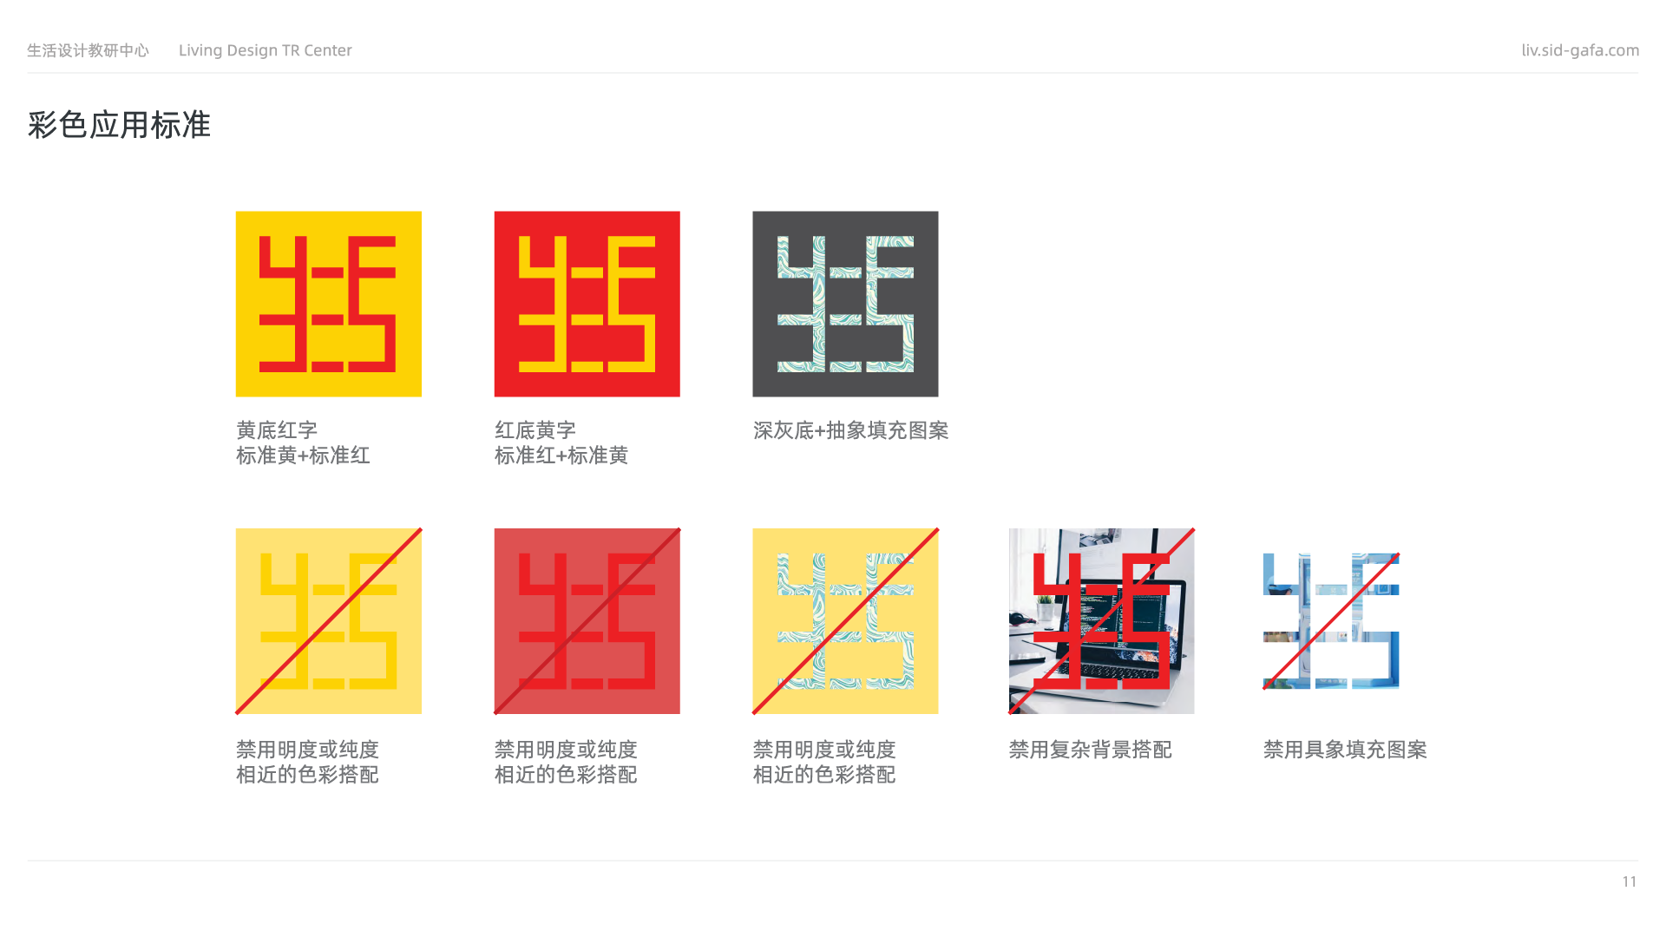1666x937 pixels.
Task: Click the yellow background red logo sample
Action: 328,304
